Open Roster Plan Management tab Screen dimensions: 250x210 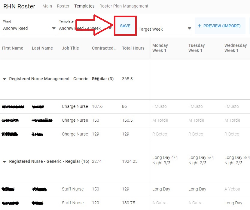pos(124,6)
